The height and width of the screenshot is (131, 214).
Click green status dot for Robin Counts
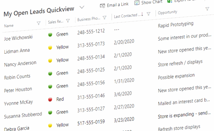[50, 74]
